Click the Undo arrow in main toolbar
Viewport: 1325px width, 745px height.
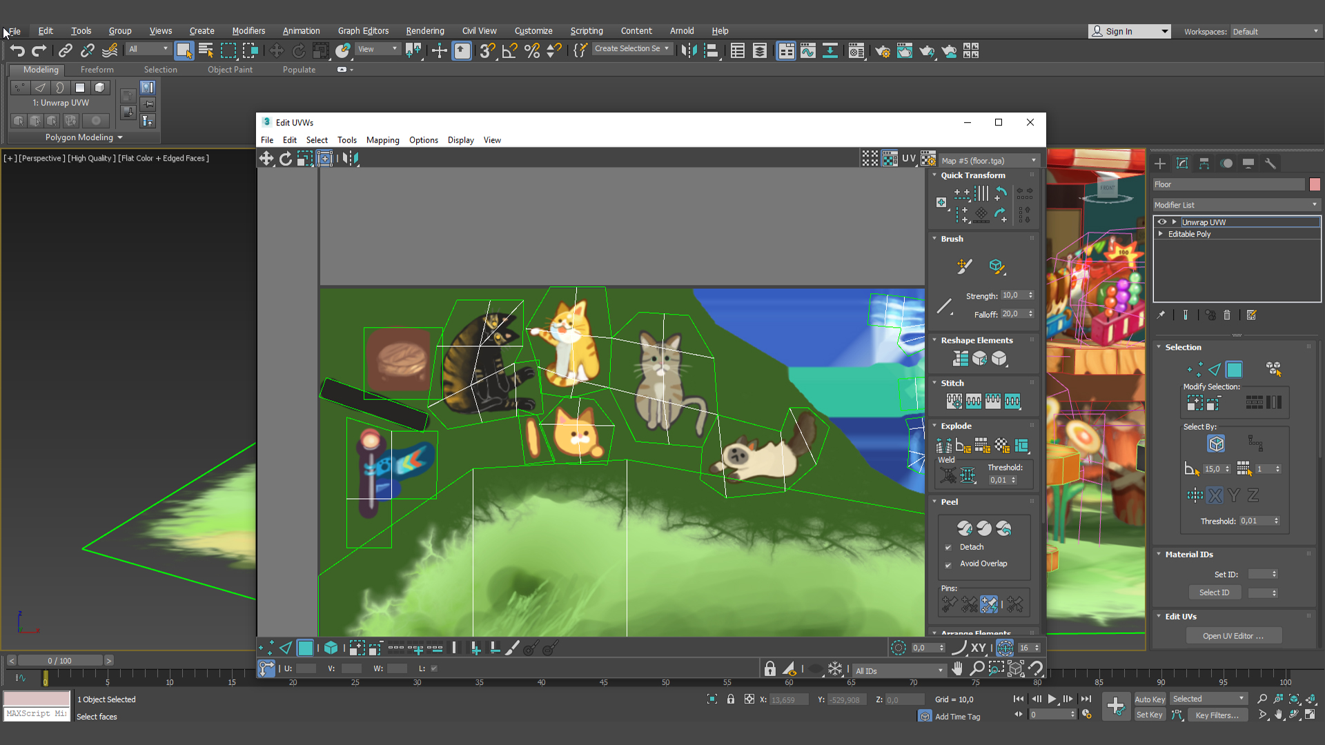point(17,50)
